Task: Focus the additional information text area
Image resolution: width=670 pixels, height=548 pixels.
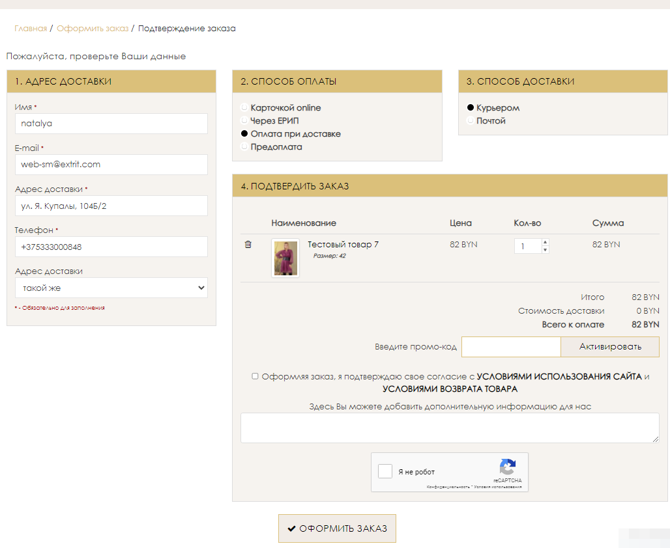Action: [x=450, y=428]
